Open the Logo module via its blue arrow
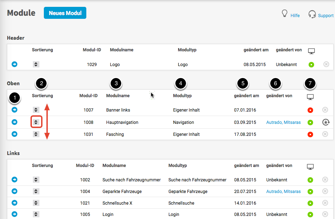This screenshot has width=335, height=219. (x=15, y=64)
